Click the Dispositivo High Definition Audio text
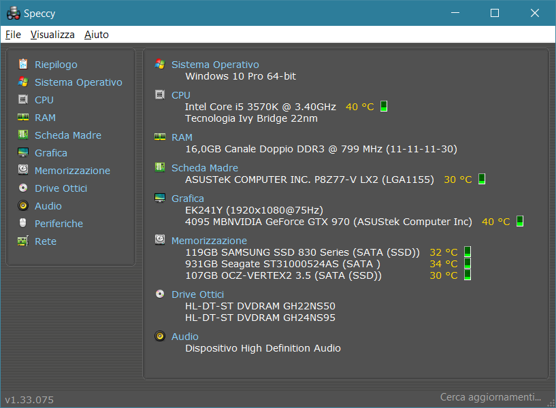 [263, 348]
